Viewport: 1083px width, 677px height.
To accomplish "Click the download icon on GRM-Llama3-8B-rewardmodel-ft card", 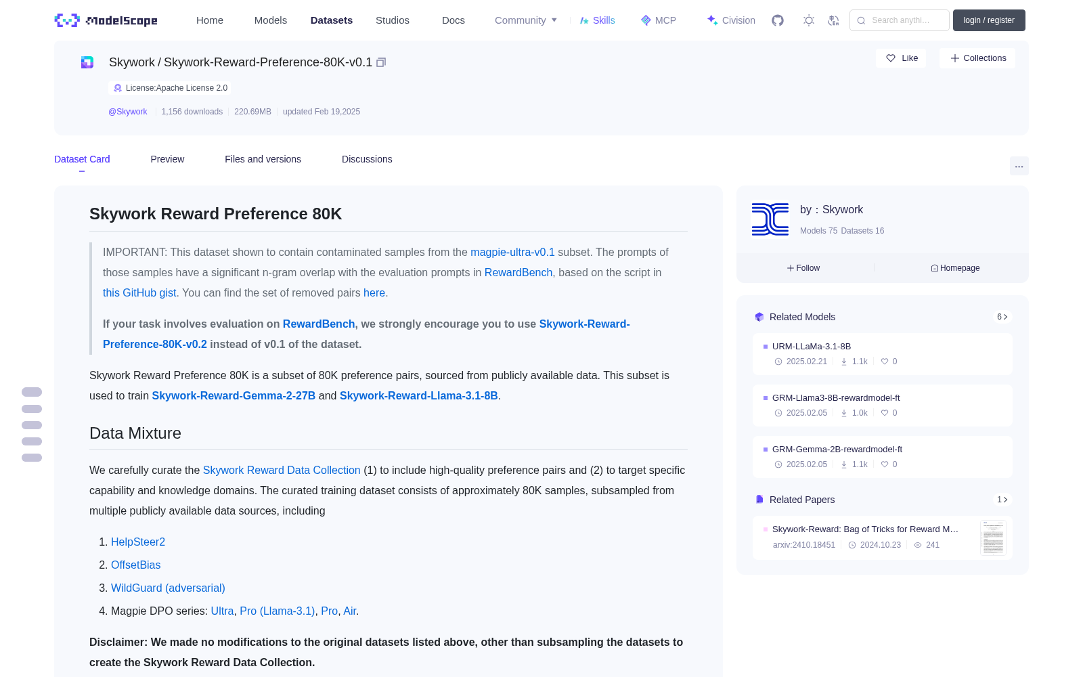I will [844, 413].
